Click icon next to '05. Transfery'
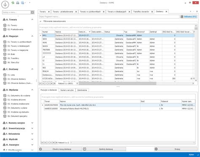200x157 pixels. coord(5,58)
